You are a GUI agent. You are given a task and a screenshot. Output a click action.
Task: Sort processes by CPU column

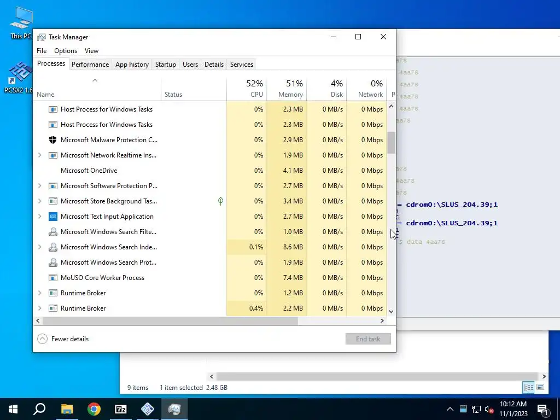[x=247, y=89]
